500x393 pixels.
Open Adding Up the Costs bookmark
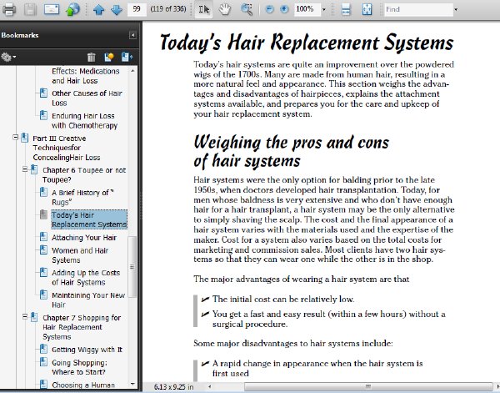coord(86,277)
